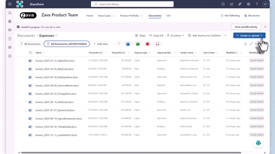This screenshot has height=154, width=275.
Task: Open the lists icon in left rail
Action: coord(10,47)
